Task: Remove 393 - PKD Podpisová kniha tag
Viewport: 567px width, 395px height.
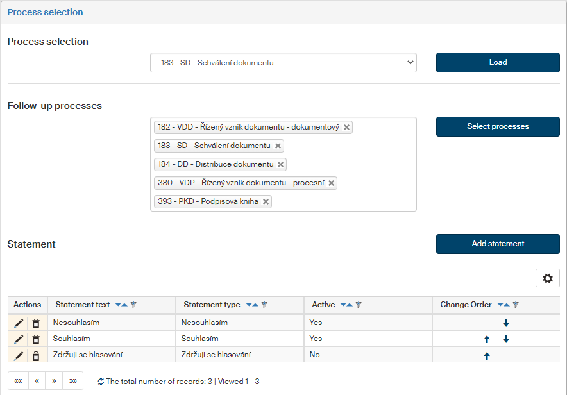Action: tap(266, 202)
